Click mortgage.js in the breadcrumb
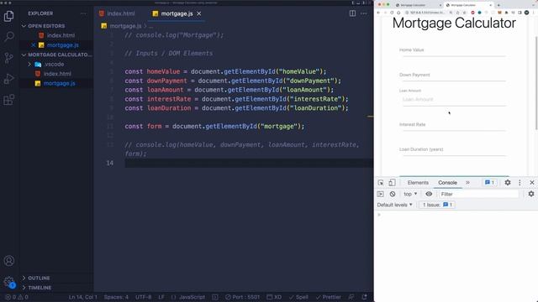Image resolution: width=538 pixels, height=302 pixels. point(125,26)
